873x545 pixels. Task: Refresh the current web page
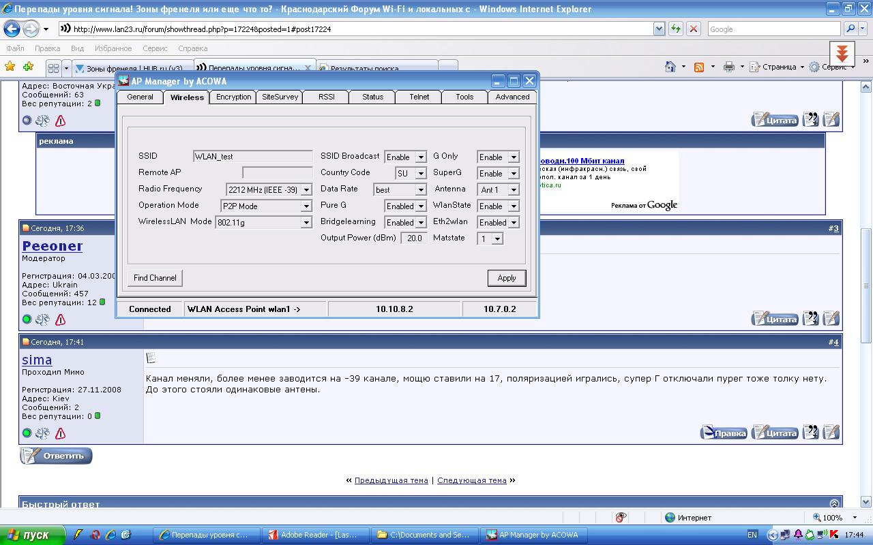tap(675, 29)
